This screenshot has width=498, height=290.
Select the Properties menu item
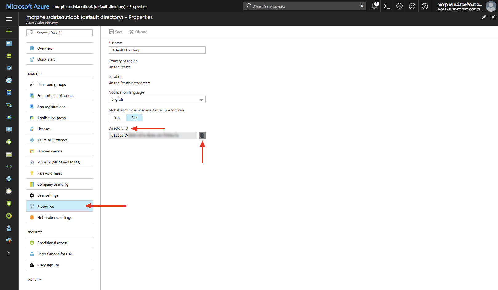pos(60,207)
